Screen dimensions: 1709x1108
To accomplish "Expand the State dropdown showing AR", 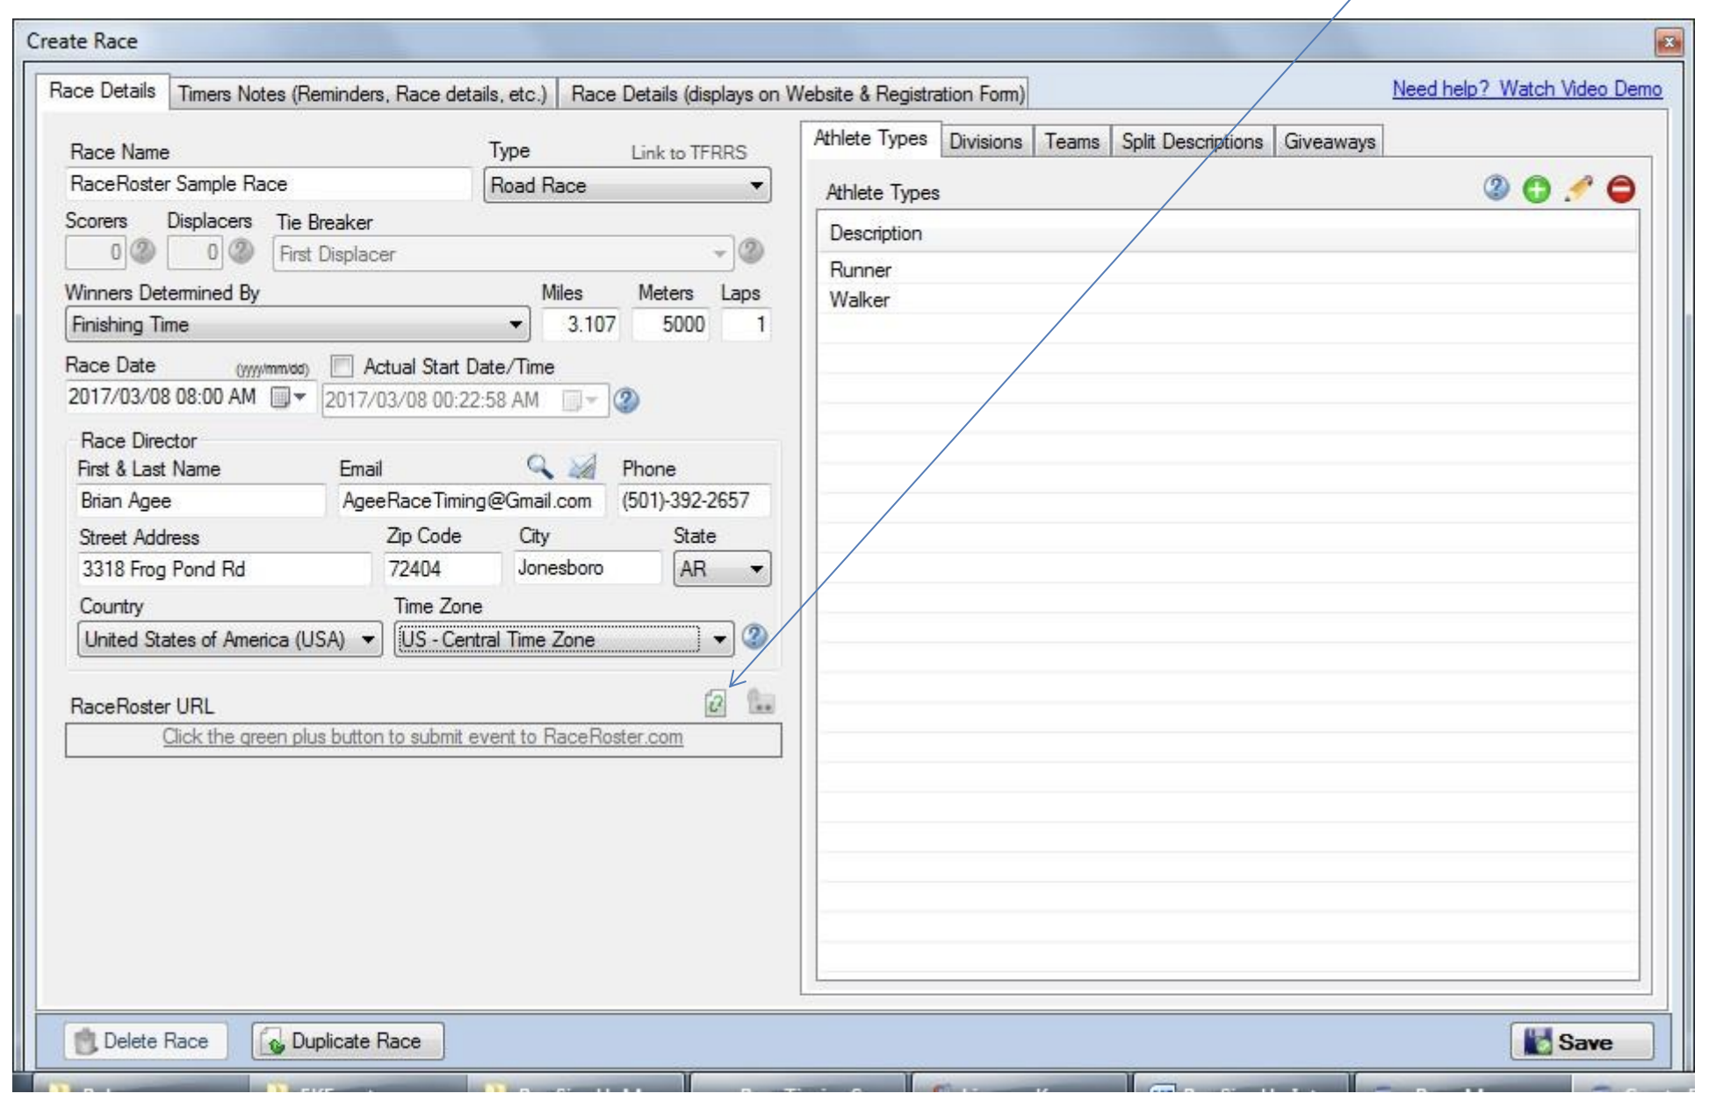I will pos(755,569).
